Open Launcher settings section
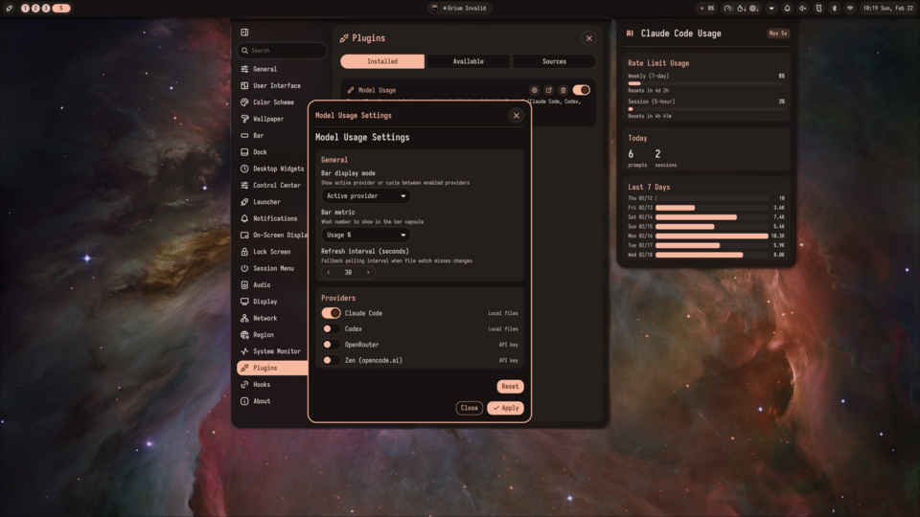Screen dimensions: 920x517 tap(272, 202)
